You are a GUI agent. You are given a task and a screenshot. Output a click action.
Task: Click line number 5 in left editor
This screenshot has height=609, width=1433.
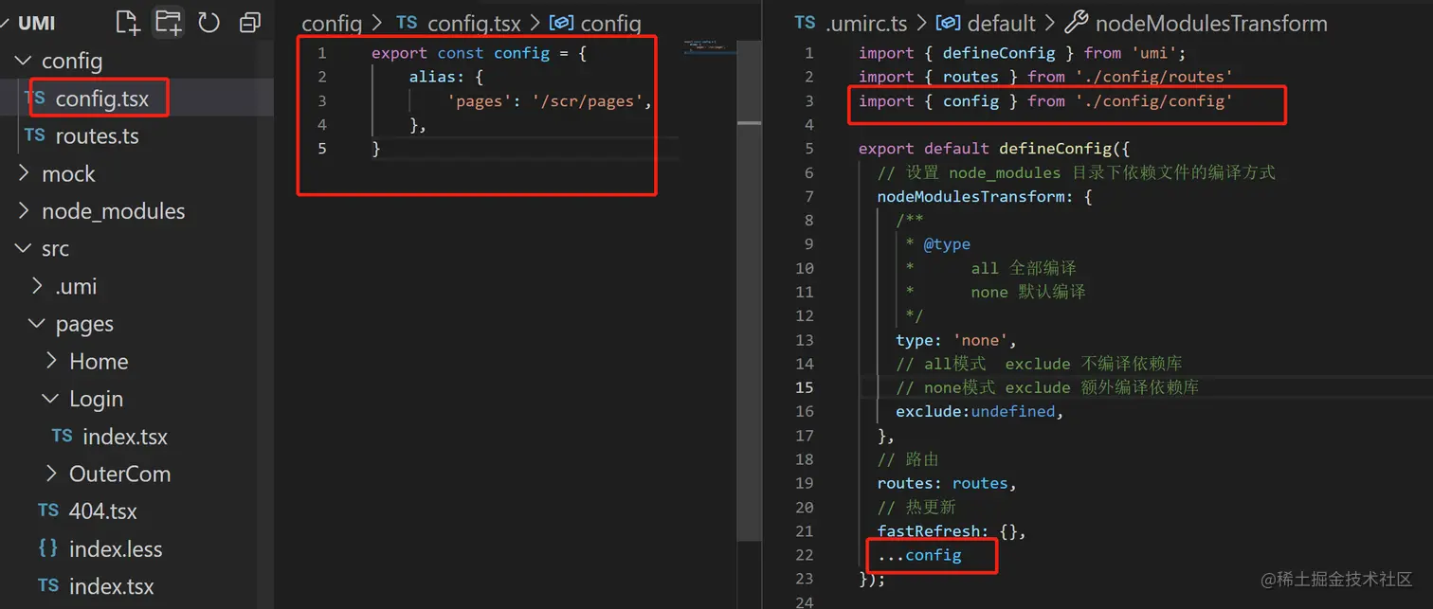coord(322,149)
